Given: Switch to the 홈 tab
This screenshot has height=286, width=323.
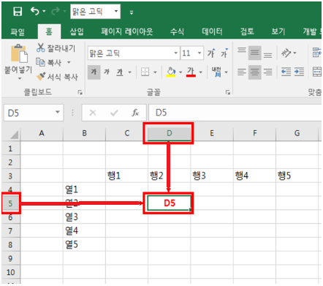Looking at the screenshot, I should [49, 31].
